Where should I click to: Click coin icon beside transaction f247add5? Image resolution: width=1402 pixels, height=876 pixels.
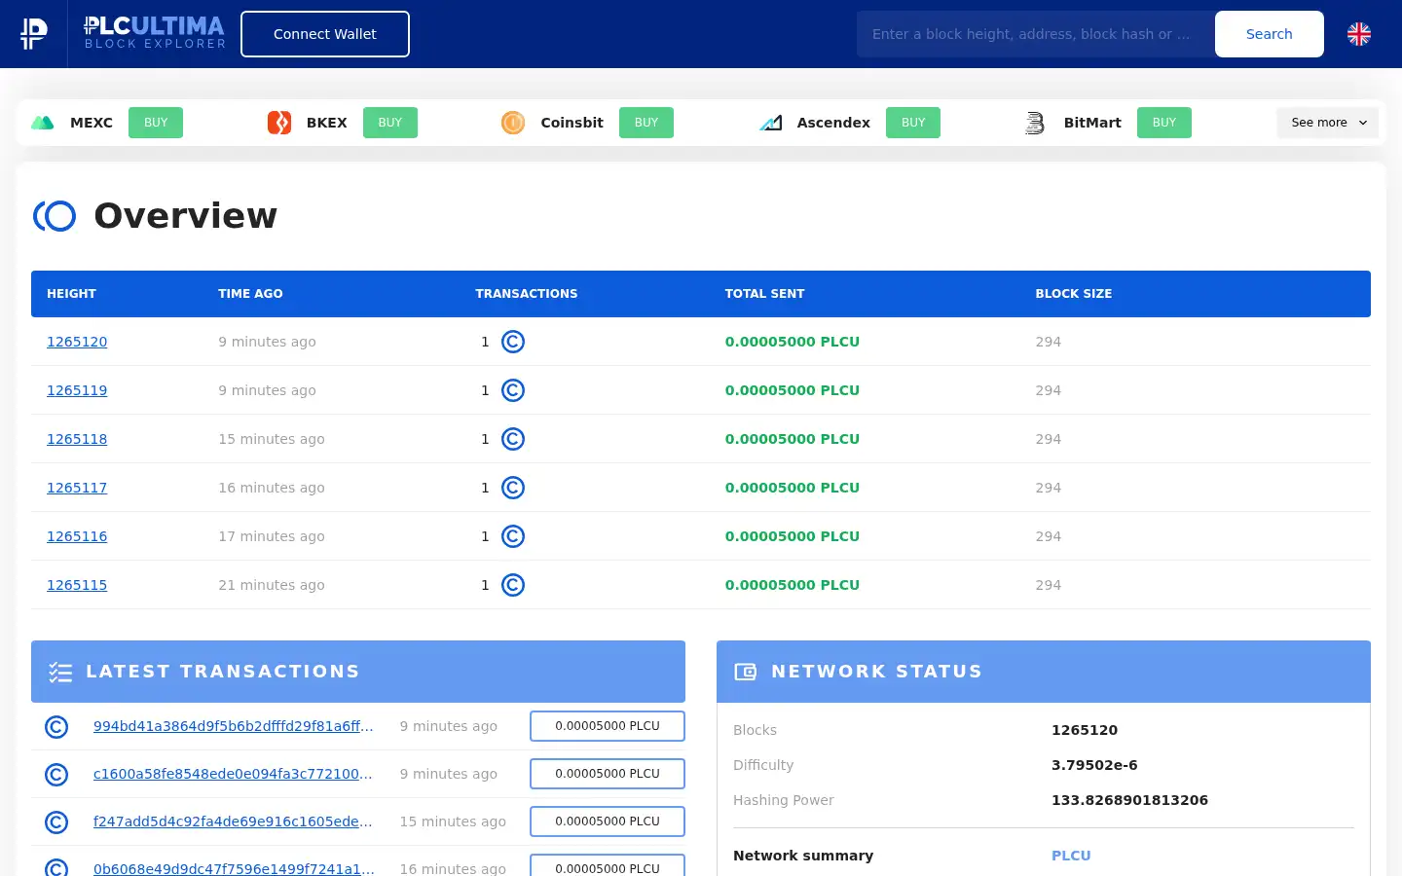coord(56,821)
